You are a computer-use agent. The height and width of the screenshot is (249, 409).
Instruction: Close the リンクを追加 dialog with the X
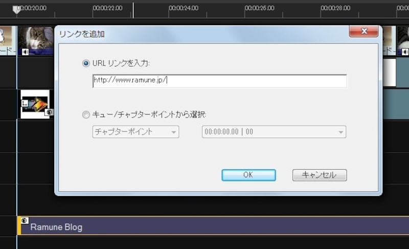click(x=363, y=32)
